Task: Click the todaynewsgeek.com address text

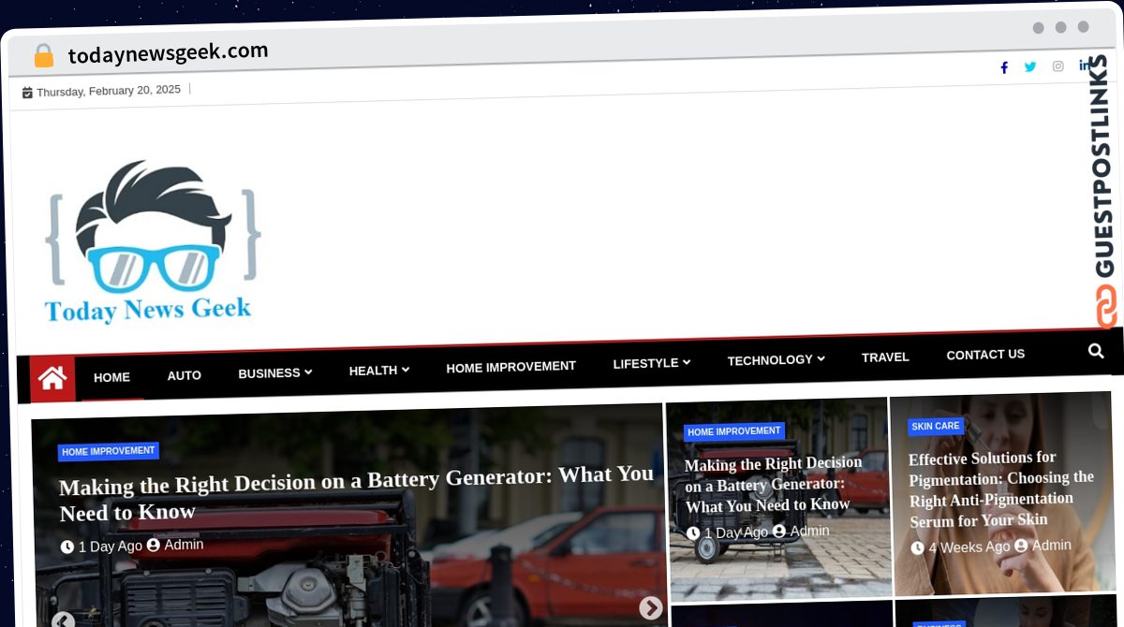Action: pos(168,52)
